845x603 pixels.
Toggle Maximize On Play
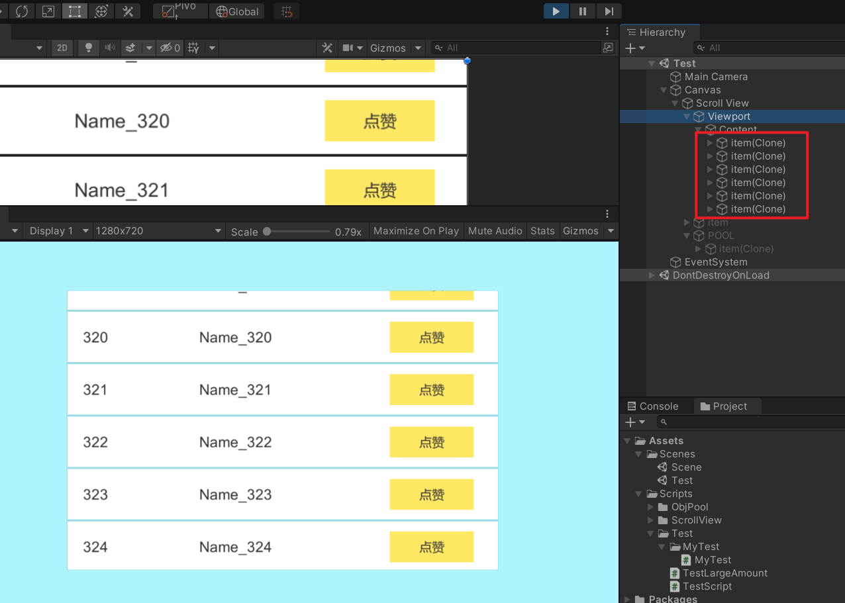[x=416, y=231]
